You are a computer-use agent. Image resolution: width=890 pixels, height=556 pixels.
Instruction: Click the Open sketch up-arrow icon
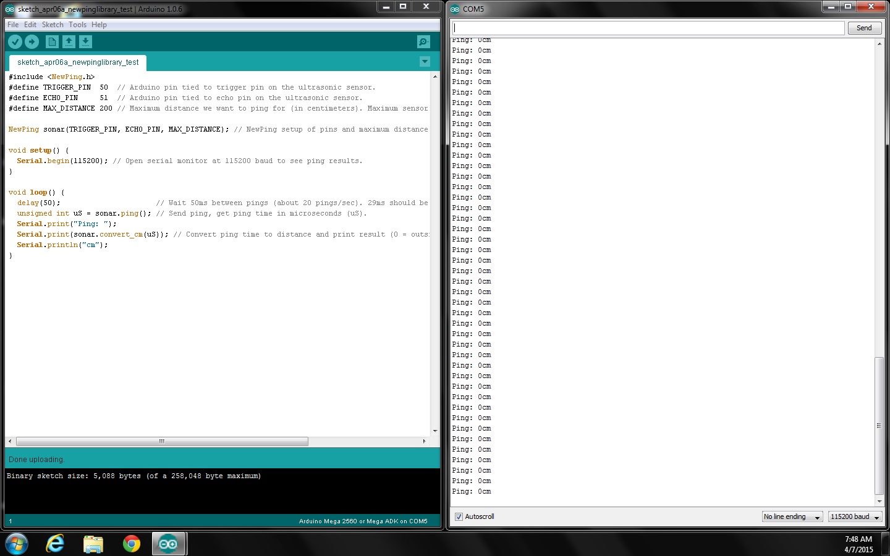click(69, 41)
